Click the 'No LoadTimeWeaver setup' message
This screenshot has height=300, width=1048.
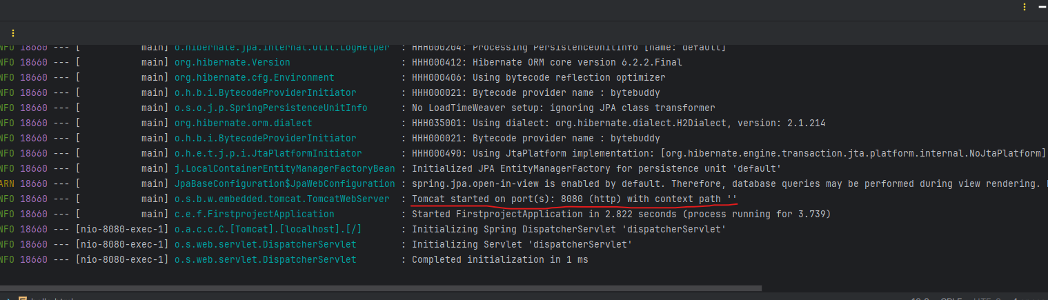tap(563, 108)
